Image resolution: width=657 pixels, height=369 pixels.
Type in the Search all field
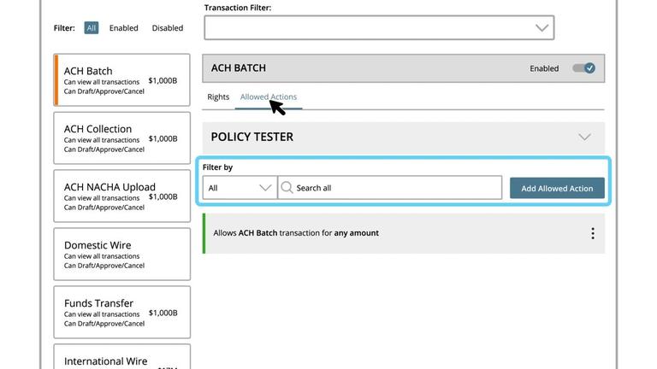[x=394, y=188]
